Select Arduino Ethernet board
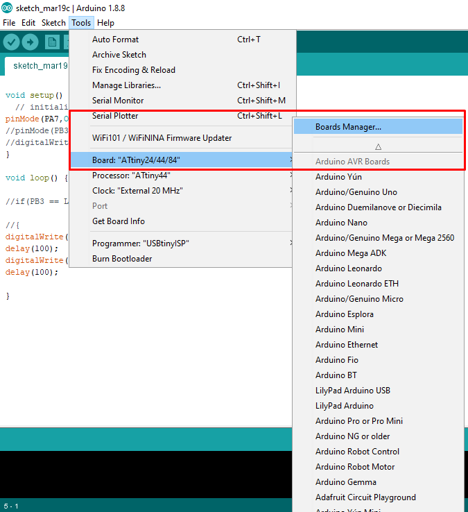The image size is (468, 512). click(x=379, y=345)
